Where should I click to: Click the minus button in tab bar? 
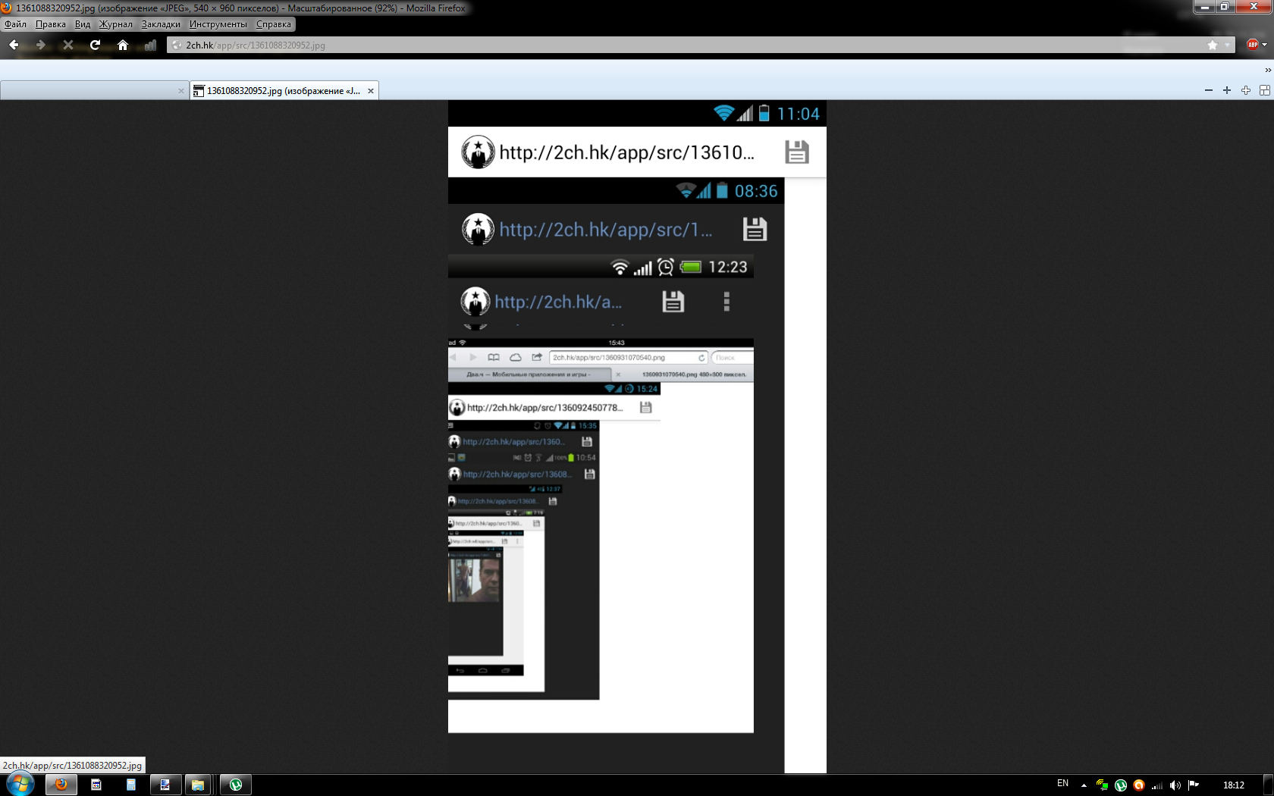click(1209, 90)
